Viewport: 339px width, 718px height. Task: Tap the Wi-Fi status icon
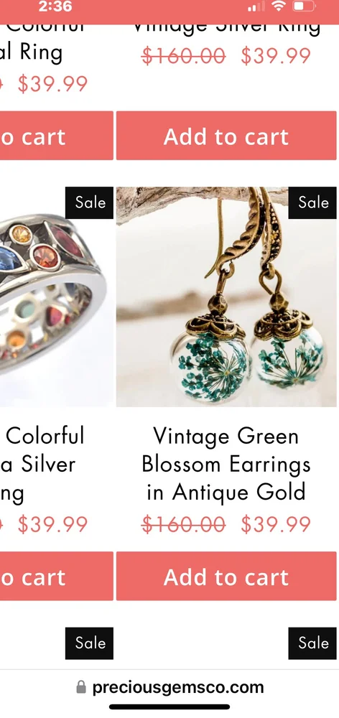[278, 6]
